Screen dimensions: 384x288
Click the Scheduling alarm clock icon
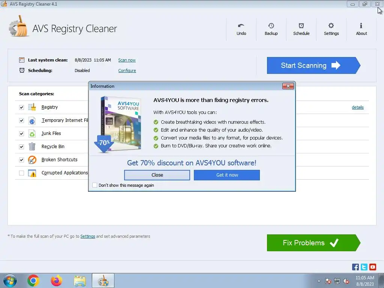[22, 70]
